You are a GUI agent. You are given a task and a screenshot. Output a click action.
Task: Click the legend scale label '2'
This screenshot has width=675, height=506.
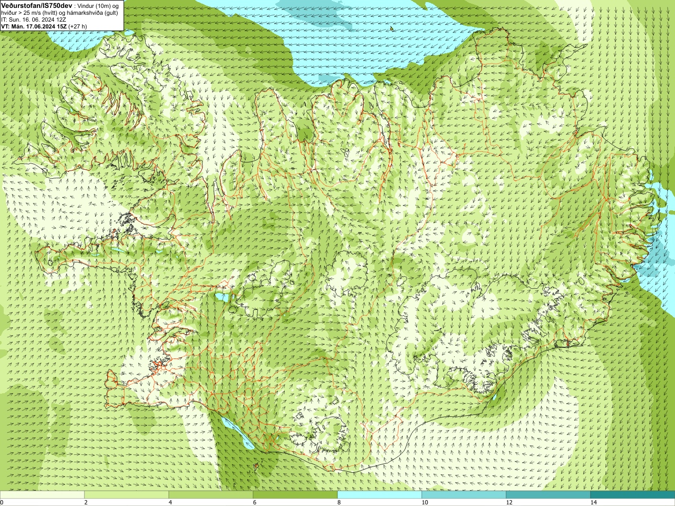click(86, 502)
